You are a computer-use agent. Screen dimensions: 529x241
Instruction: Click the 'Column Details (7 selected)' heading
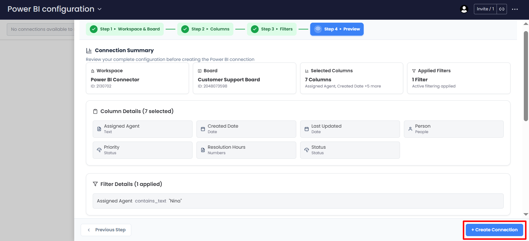pyautogui.click(x=137, y=111)
